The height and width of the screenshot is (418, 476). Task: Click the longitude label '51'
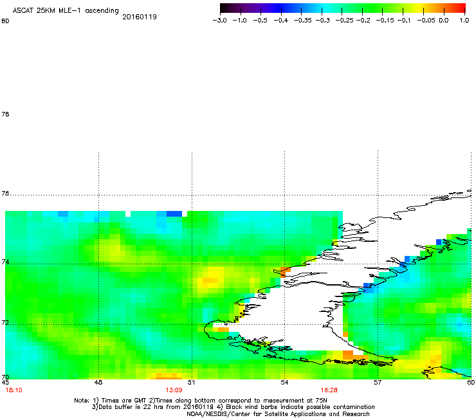pyautogui.click(x=191, y=382)
